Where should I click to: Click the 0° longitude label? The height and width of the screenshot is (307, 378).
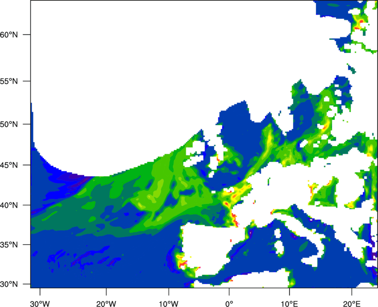point(229,304)
